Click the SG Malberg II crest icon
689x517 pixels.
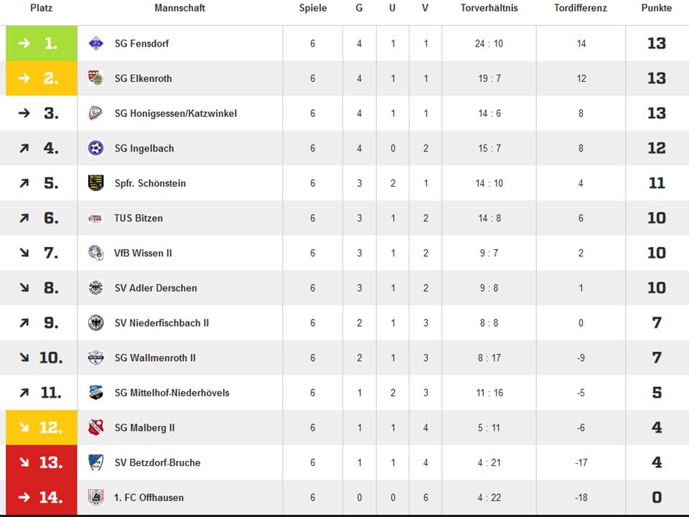(x=95, y=428)
